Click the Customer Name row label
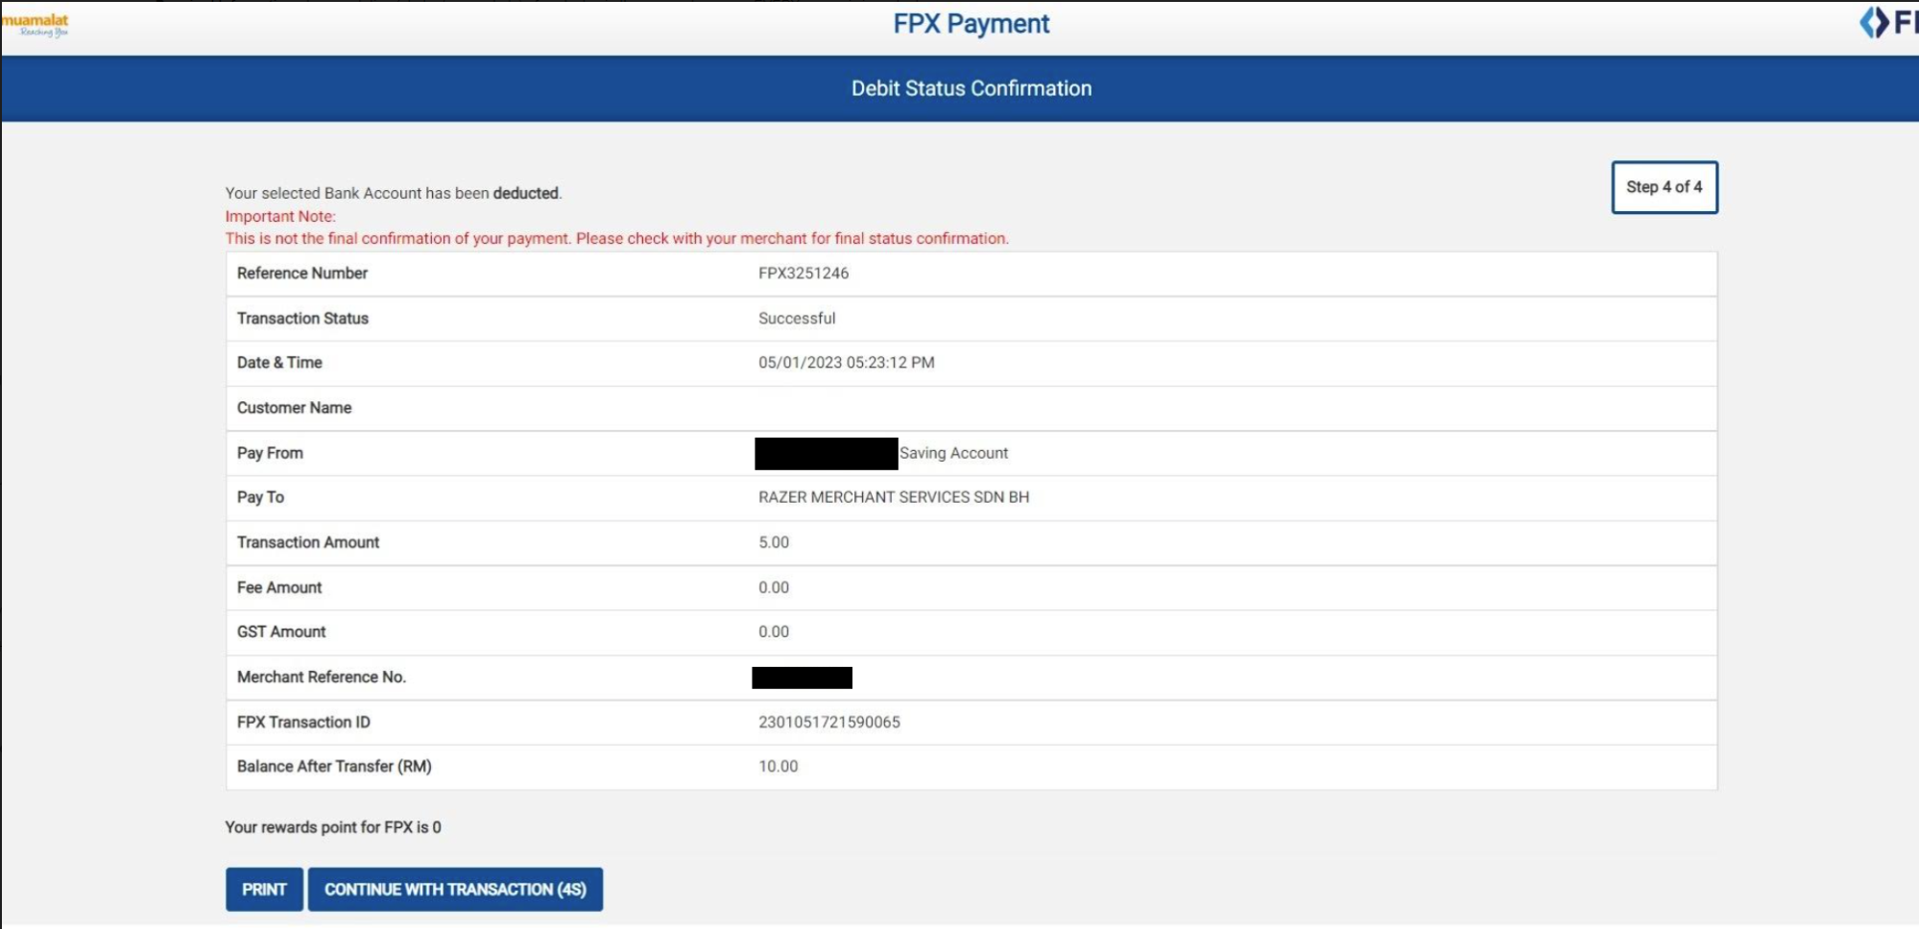Screen dimensions: 1919x929 [x=294, y=408]
